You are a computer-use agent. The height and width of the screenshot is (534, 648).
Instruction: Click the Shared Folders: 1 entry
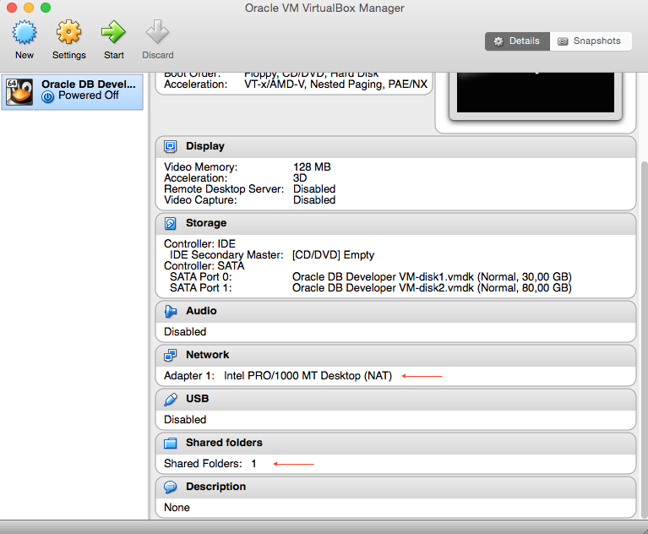pyautogui.click(x=210, y=464)
